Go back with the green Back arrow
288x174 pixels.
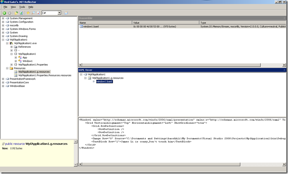coord(4,13)
